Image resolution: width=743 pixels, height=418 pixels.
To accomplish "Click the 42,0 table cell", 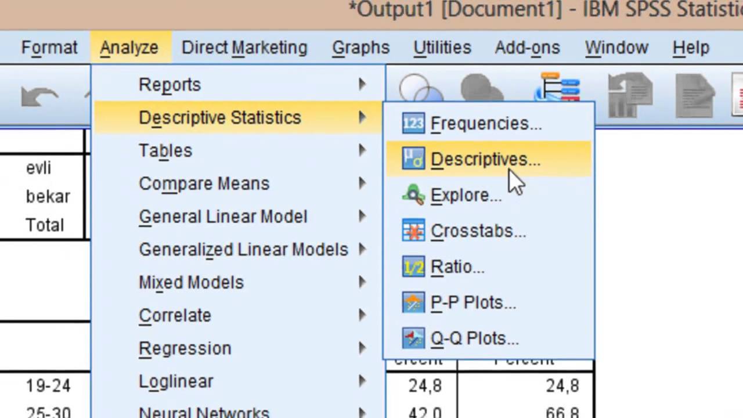I will [x=425, y=412].
